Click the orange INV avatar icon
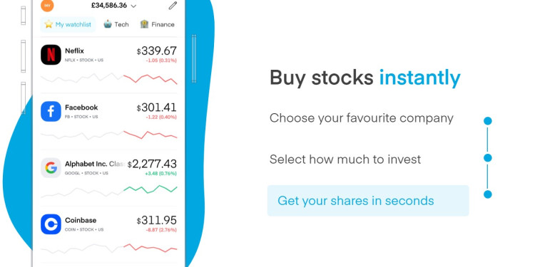Screen dimensions: 535x267 click(x=47, y=6)
